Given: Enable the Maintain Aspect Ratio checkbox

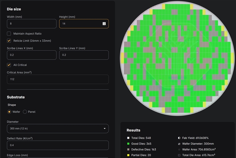Looking at the screenshot, I should pos(9,33).
